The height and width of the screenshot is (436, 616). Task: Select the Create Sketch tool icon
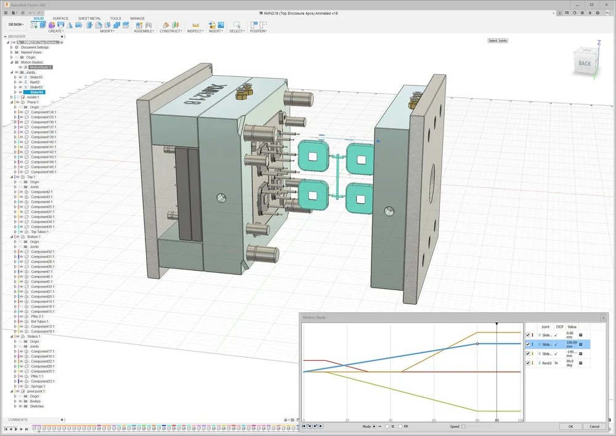(34, 25)
